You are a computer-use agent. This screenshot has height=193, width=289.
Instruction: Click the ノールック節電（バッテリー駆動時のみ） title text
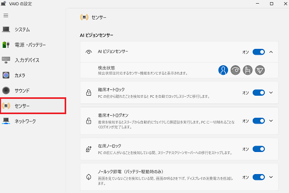click(x=131, y=171)
